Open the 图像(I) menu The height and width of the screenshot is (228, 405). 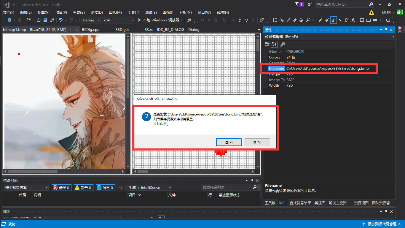pos(168,12)
